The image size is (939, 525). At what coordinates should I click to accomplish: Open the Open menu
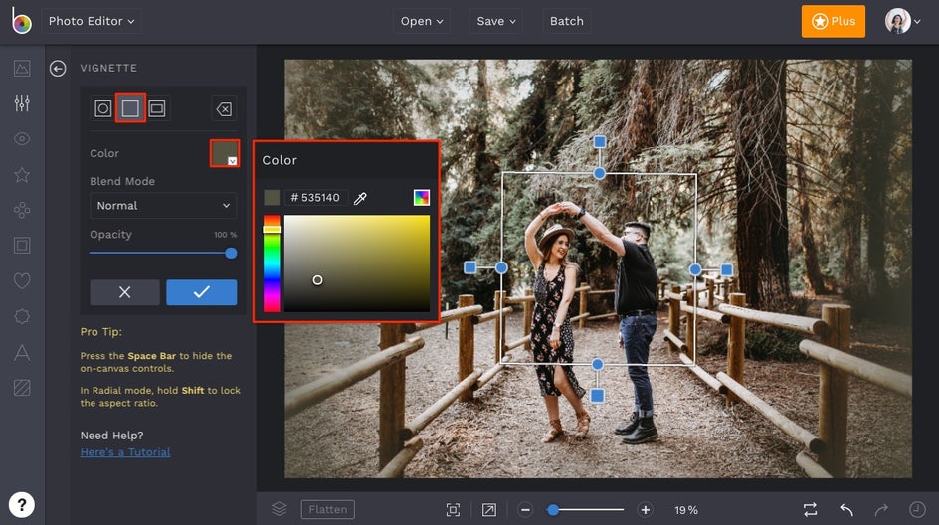coord(422,21)
